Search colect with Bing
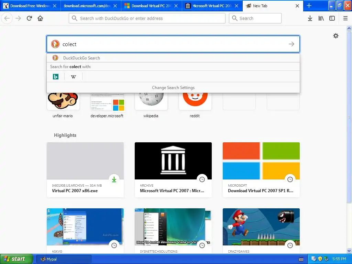Screen dimensions: 352x264 [x=56, y=77]
